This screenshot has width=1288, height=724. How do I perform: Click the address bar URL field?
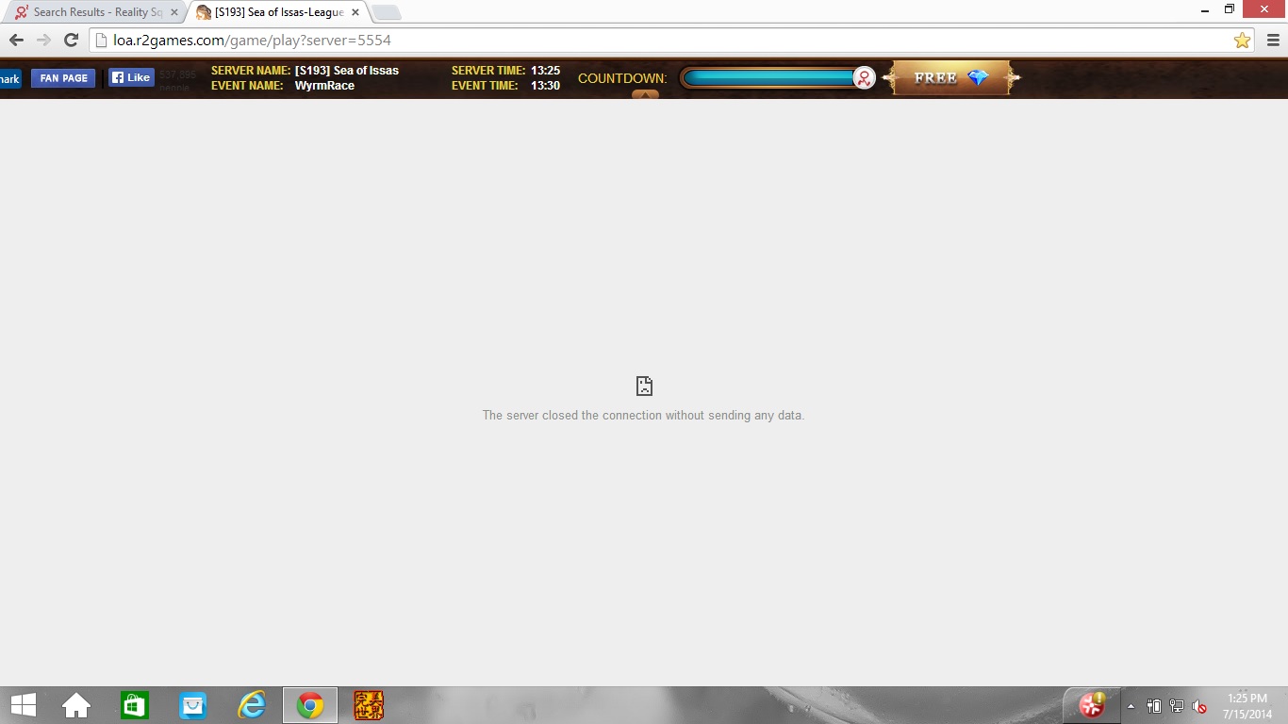(x=660, y=41)
